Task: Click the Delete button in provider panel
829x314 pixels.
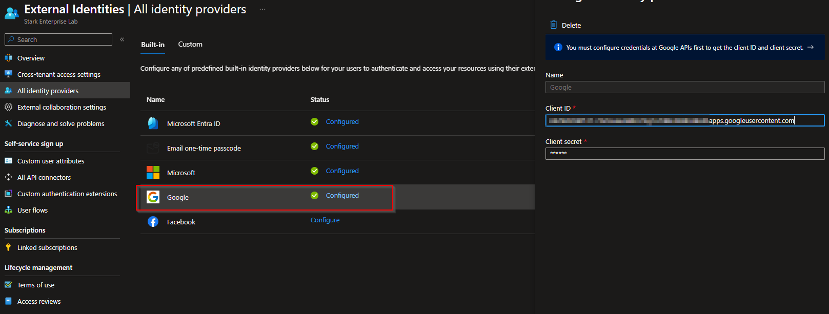Action: 565,25
